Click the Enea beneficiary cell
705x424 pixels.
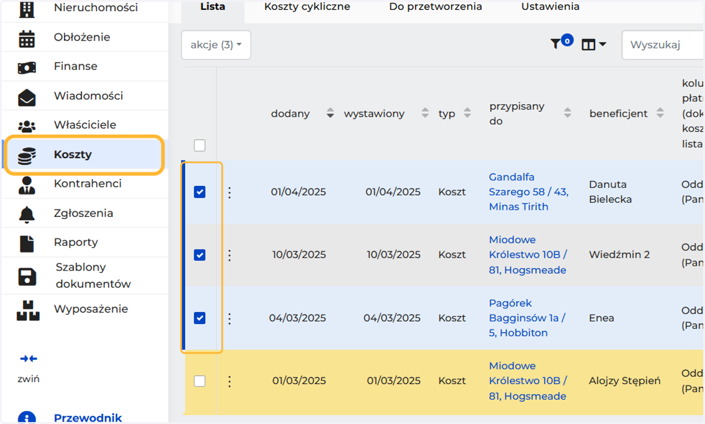point(602,318)
